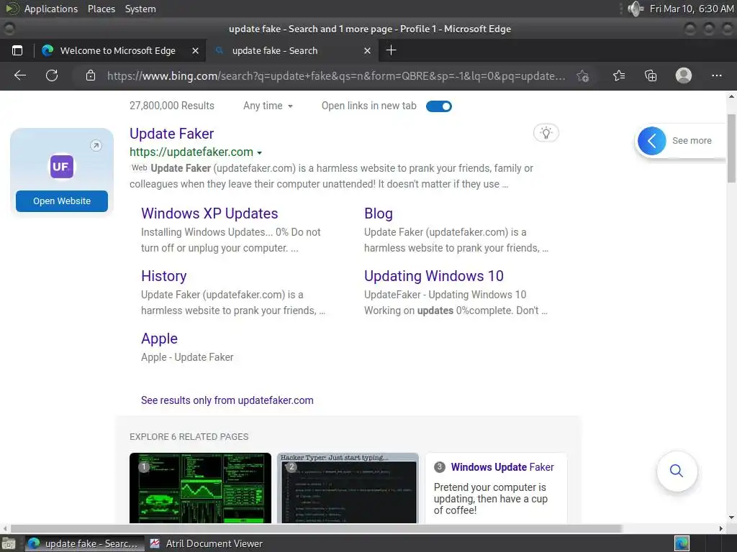This screenshot has width=737, height=552.
Task: Open the Applications menu
Action: click(x=51, y=9)
